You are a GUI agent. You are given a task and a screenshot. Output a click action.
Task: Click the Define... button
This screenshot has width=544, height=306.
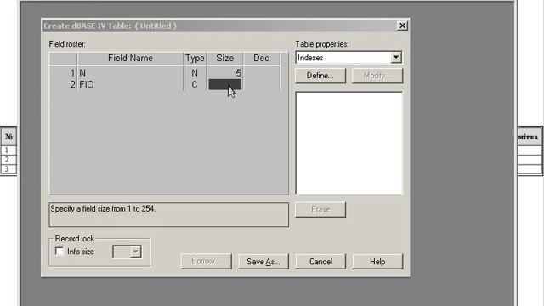click(x=320, y=76)
